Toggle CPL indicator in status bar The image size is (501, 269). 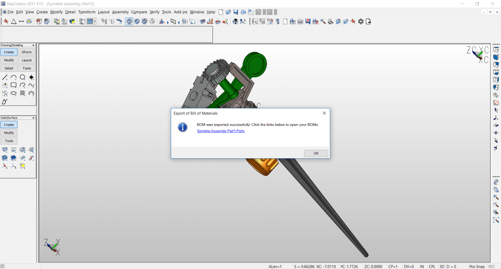pos(432,266)
